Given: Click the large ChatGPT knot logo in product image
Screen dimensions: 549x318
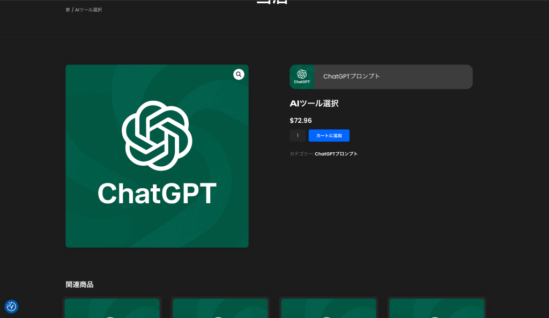Looking at the screenshot, I should point(157,136).
